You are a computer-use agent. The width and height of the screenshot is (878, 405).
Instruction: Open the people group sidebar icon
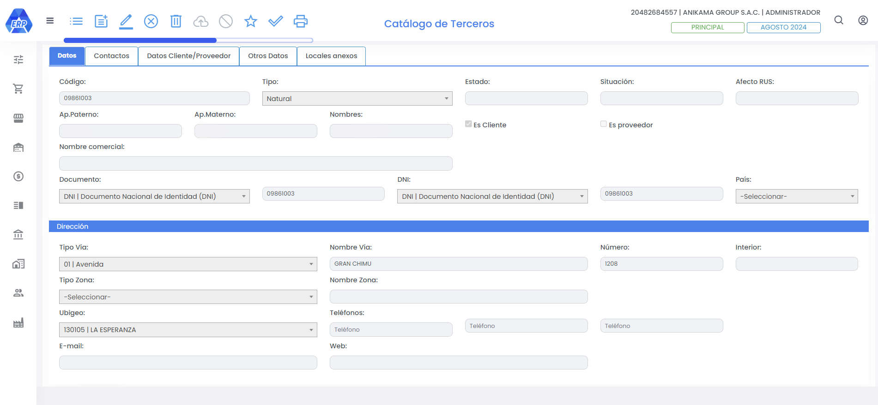[x=18, y=293]
